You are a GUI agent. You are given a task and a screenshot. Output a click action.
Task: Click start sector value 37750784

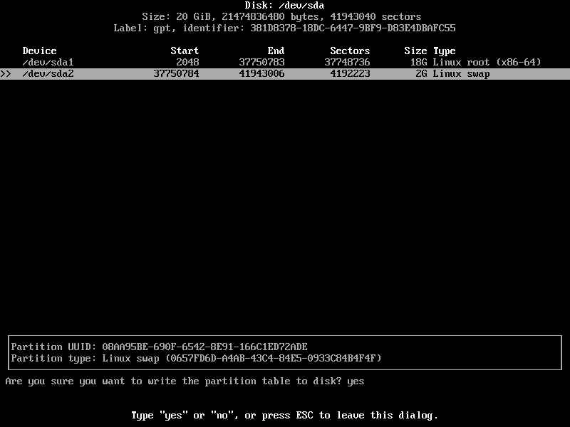point(176,74)
